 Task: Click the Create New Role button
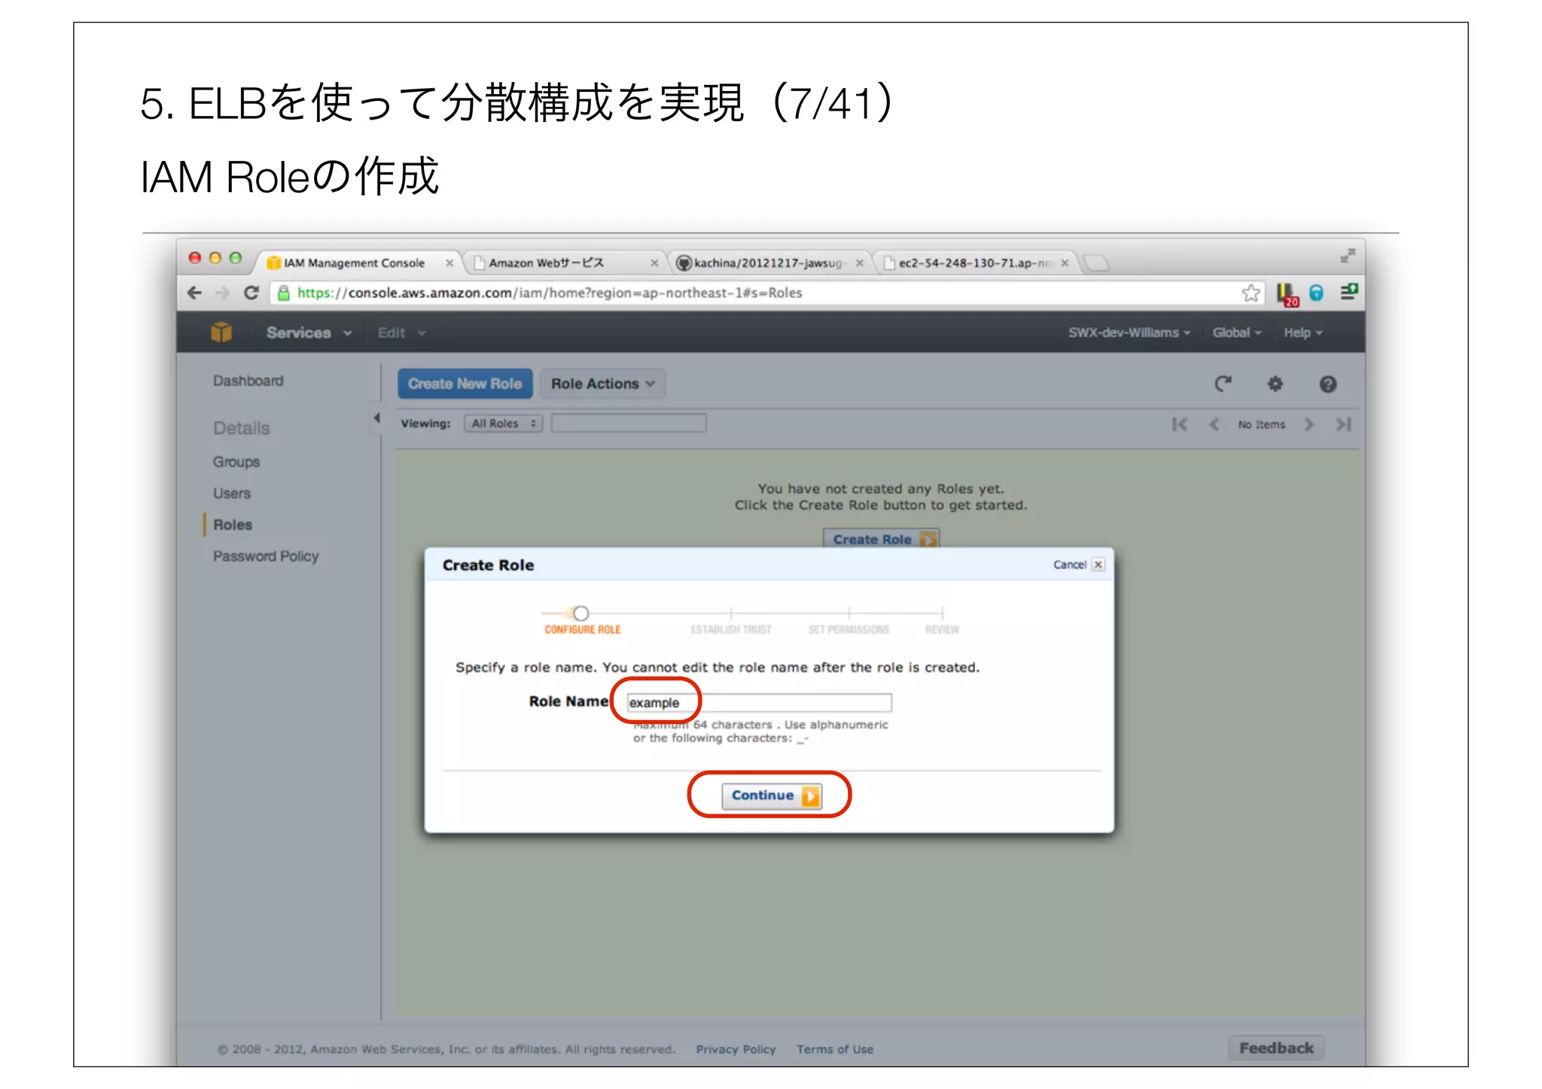(465, 384)
